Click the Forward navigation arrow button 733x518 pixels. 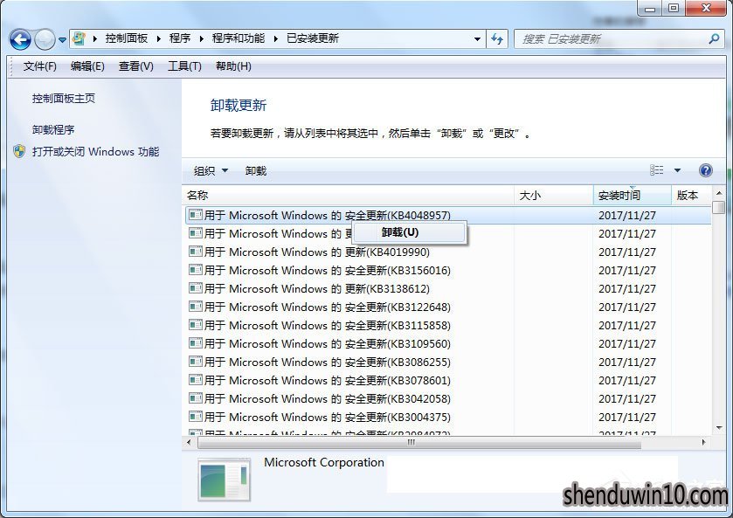coord(45,39)
